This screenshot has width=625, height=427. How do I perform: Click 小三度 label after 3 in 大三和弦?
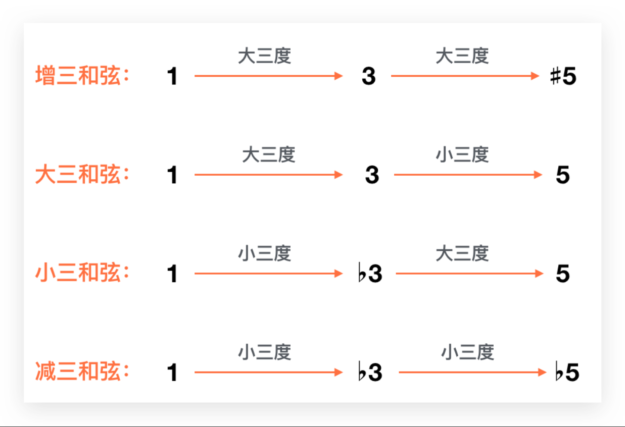click(462, 154)
